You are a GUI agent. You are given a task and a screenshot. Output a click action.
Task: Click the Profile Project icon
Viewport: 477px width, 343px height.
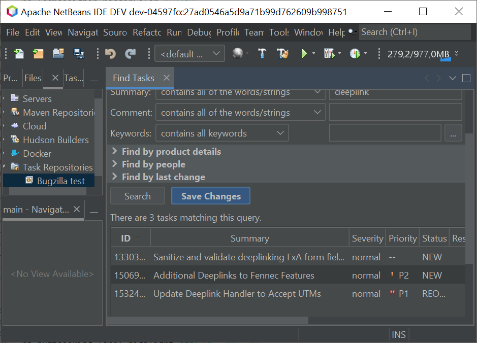[x=355, y=54]
